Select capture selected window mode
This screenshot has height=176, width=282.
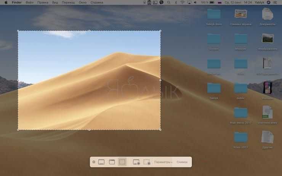[x=112, y=162]
